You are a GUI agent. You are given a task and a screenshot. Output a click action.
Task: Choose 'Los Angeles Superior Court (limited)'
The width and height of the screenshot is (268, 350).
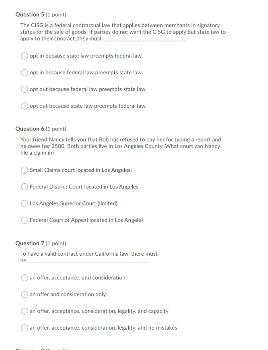pos(24,203)
